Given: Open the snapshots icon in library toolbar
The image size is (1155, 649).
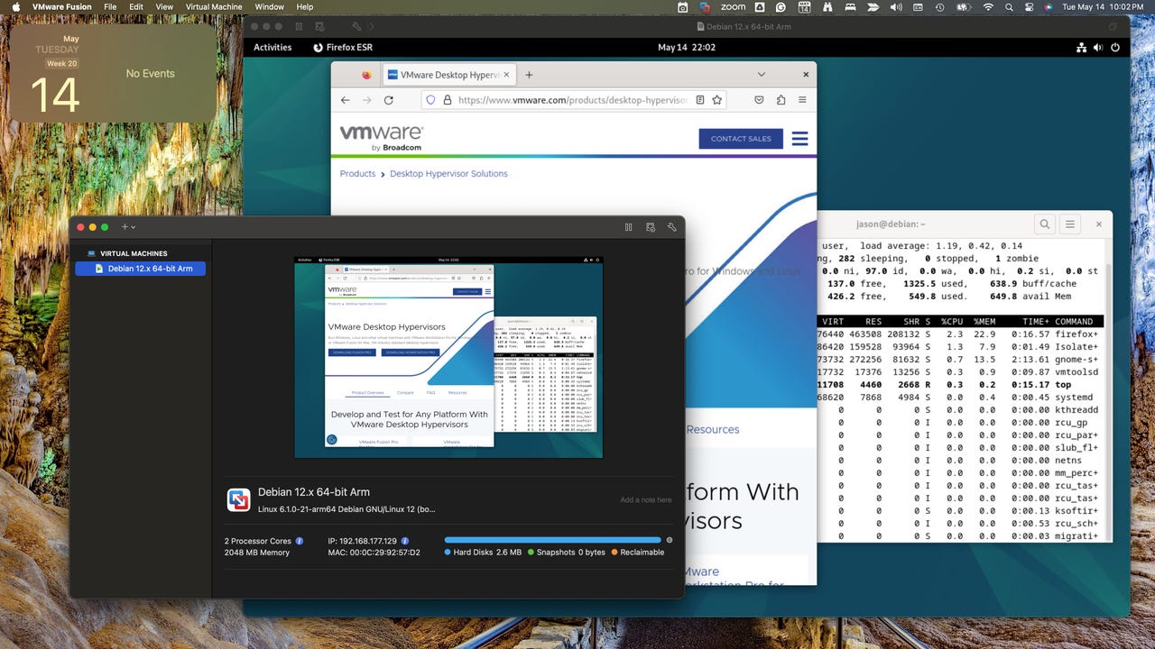Looking at the screenshot, I should point(650,227).
